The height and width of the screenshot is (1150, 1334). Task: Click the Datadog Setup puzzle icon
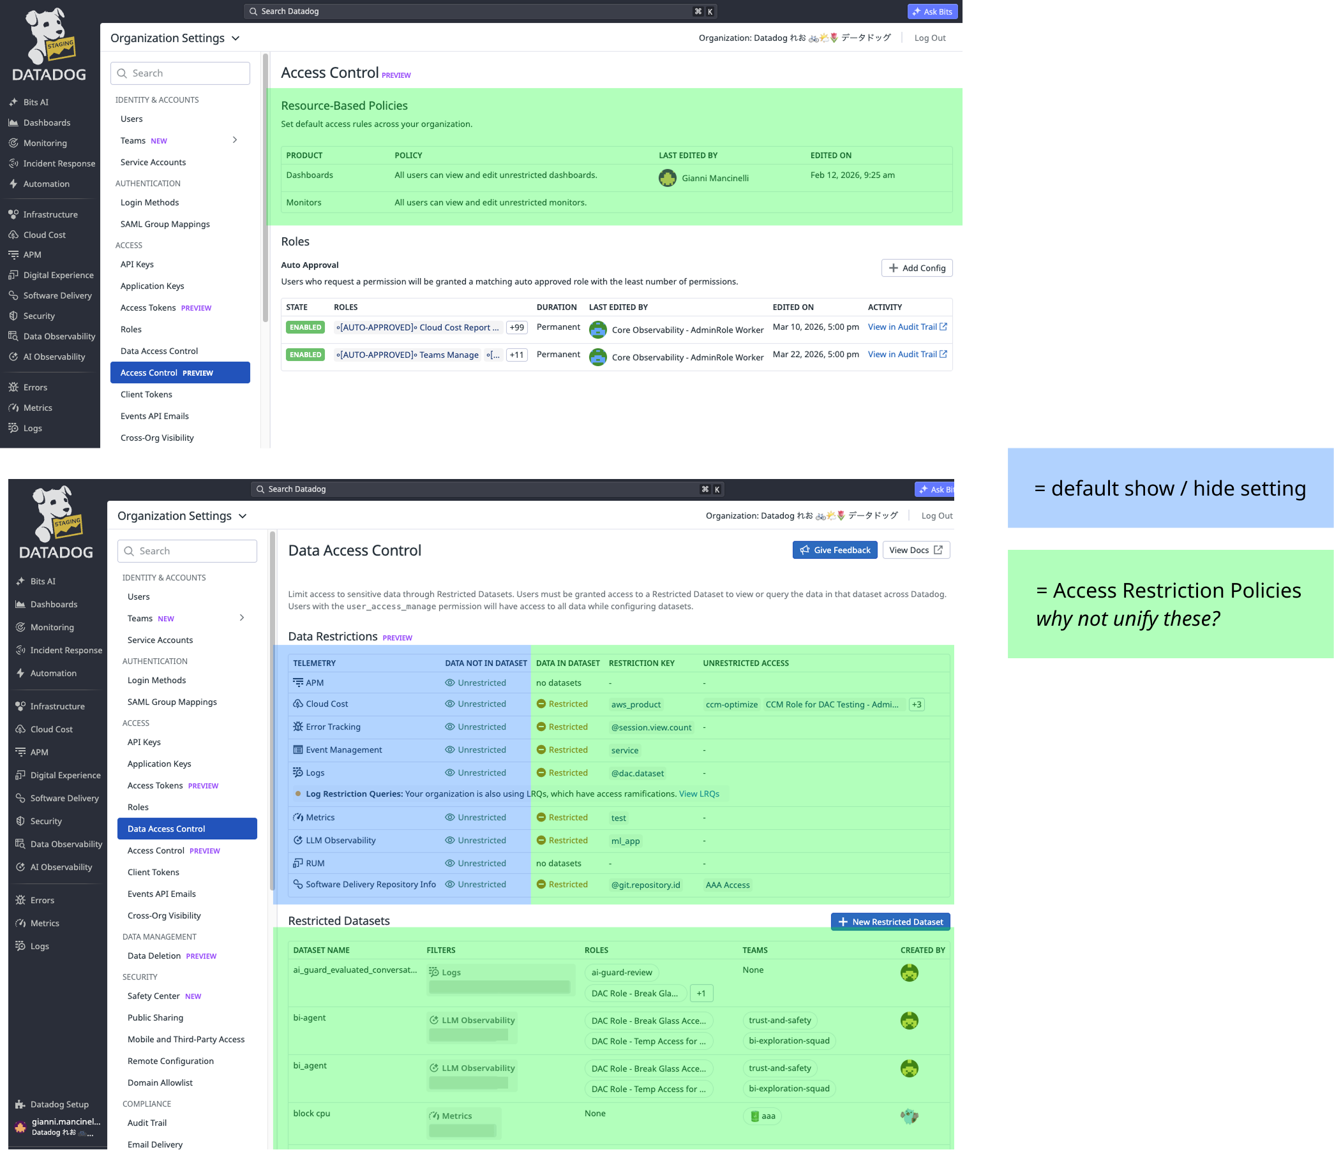20,1104
